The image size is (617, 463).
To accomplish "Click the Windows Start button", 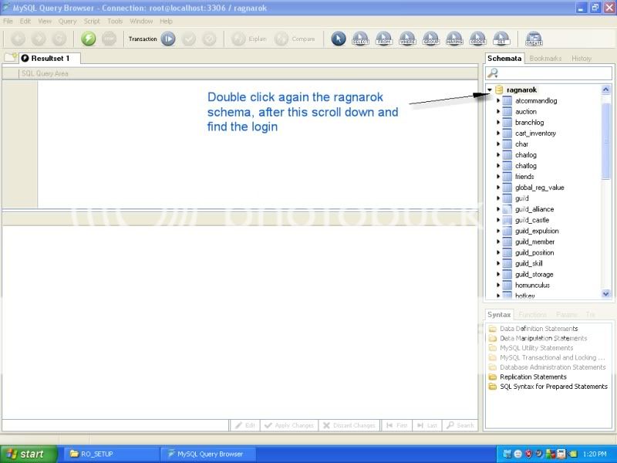I will [28, 454].
